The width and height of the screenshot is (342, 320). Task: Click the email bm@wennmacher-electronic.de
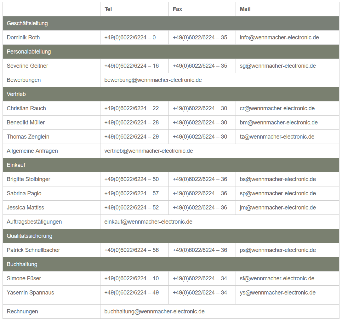pos(278,123)
